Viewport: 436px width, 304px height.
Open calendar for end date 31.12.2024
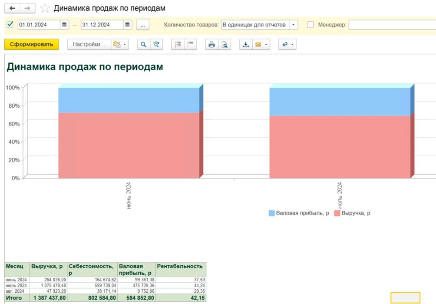tap(128, 25)
